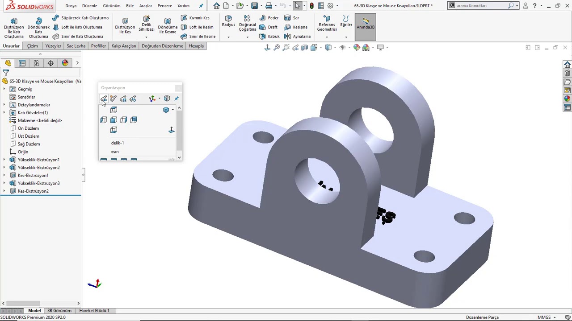Open the isometric view dropdown in Oryantasyon

point(172,110)
